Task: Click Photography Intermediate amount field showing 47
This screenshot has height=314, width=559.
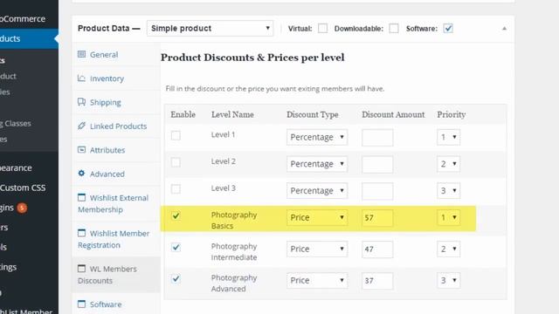Action: click(377, 249)
